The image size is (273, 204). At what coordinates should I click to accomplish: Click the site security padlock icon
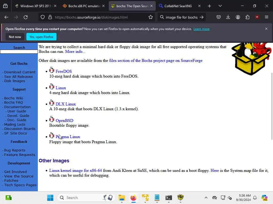pyautogui.click(x=50, y=17)
